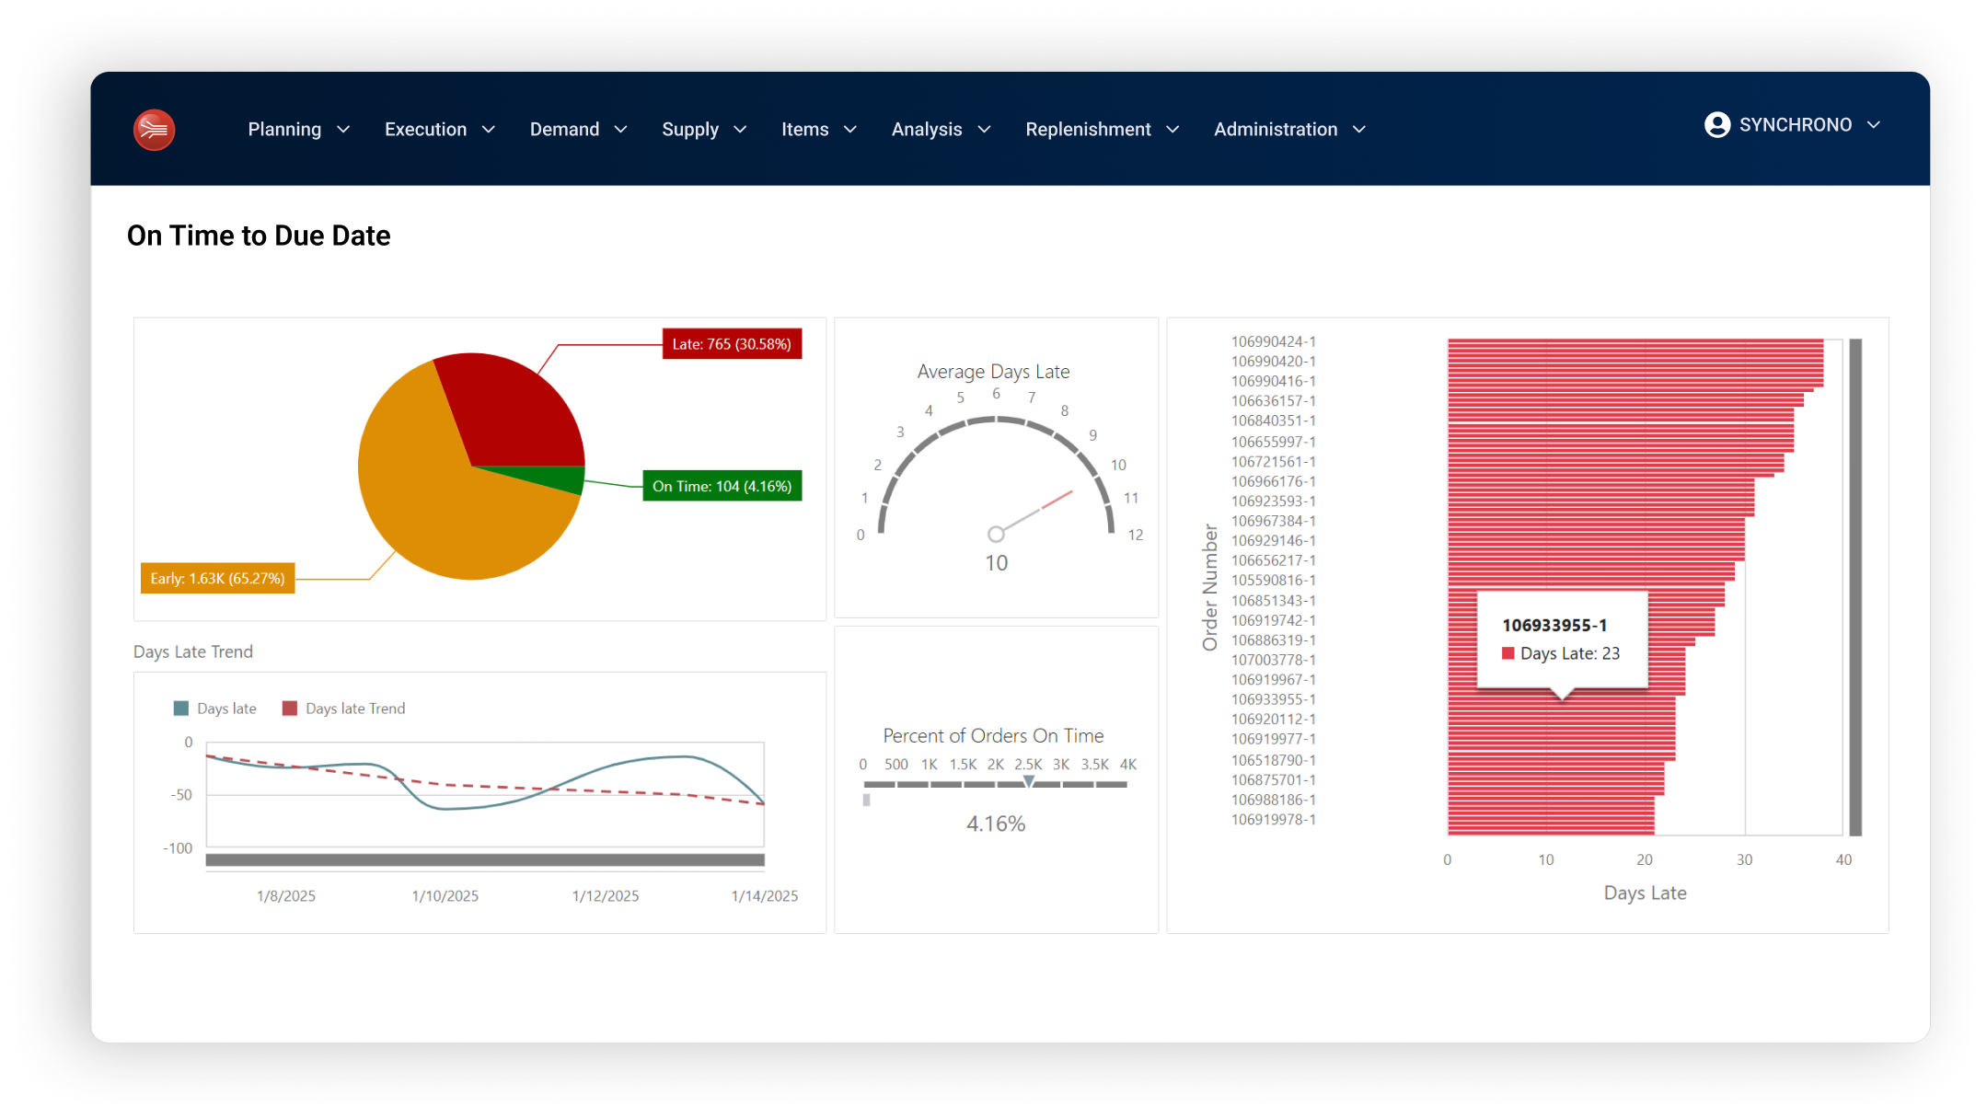This screenshot has width=1987, height=1118.
Task: Click the order bar chart vertical scrollbar
Action: coord(1855,587)
